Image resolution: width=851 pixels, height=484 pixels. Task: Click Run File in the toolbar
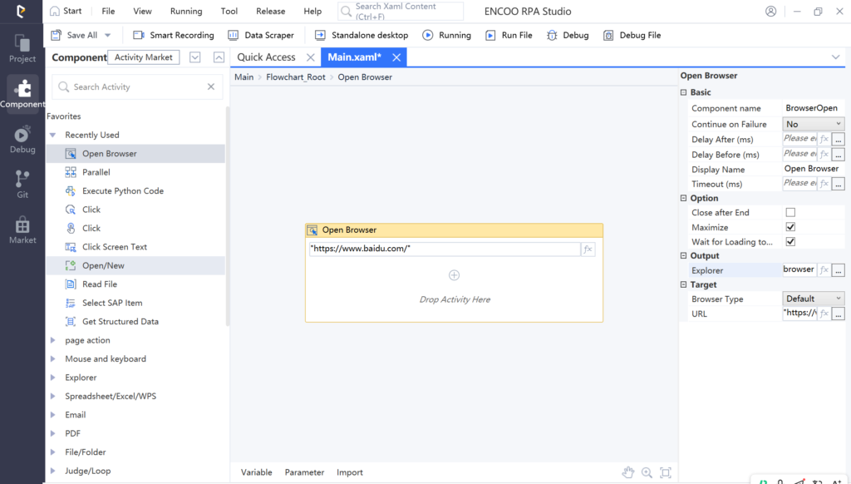click(509, 35)
